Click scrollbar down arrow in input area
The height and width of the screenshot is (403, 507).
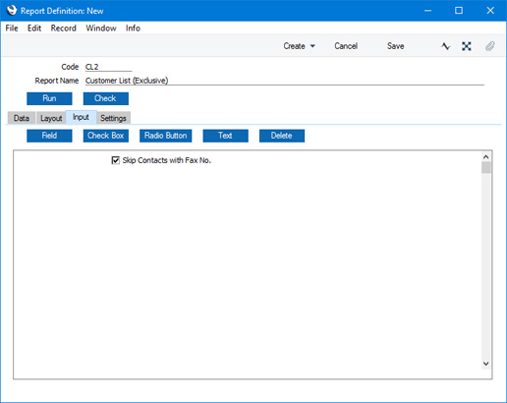click(x=486, y=364)
